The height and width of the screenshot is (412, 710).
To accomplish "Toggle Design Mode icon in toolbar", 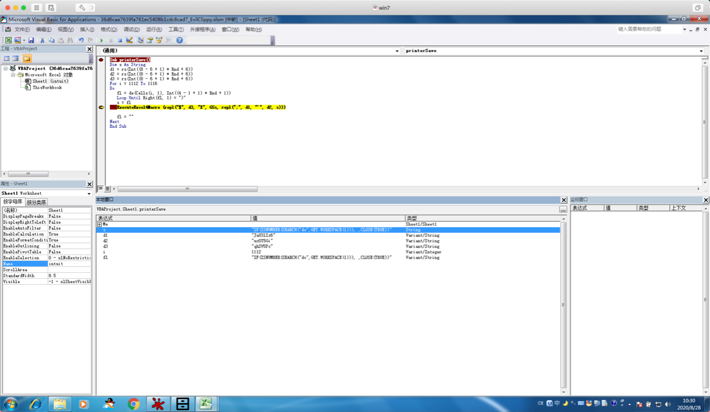I will point(129,40).
